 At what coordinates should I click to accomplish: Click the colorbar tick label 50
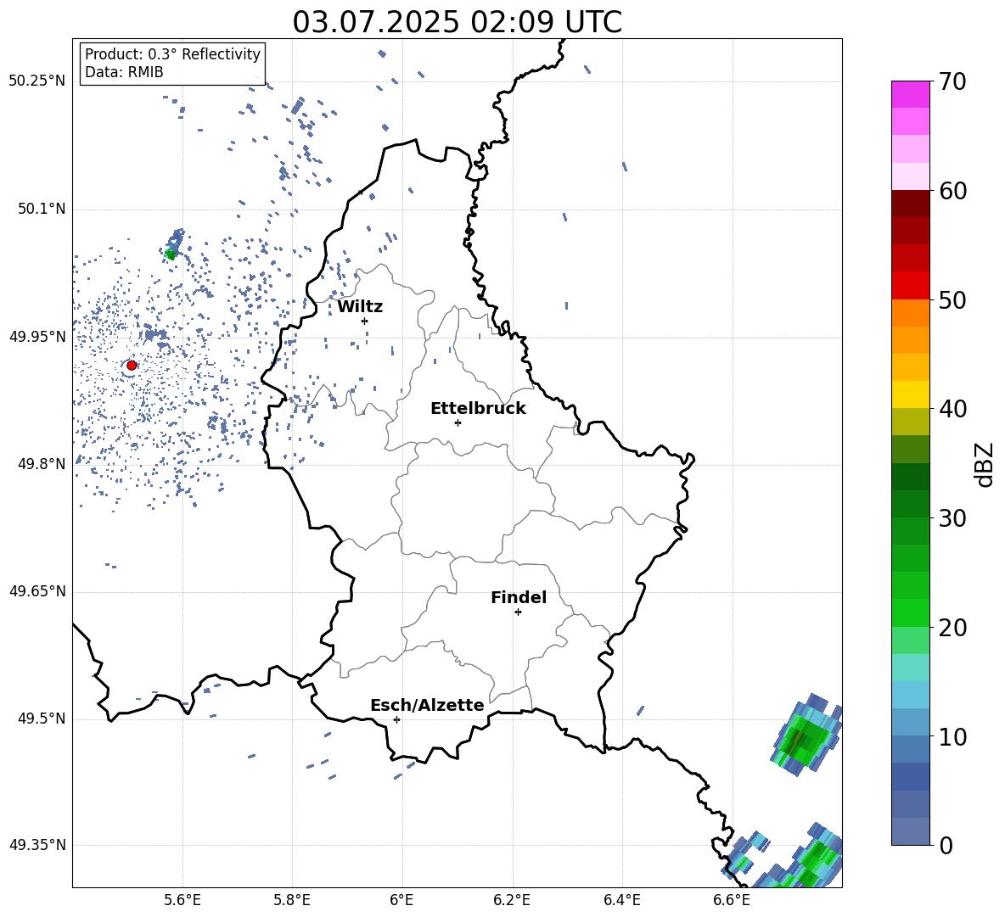tap(952, 300)
